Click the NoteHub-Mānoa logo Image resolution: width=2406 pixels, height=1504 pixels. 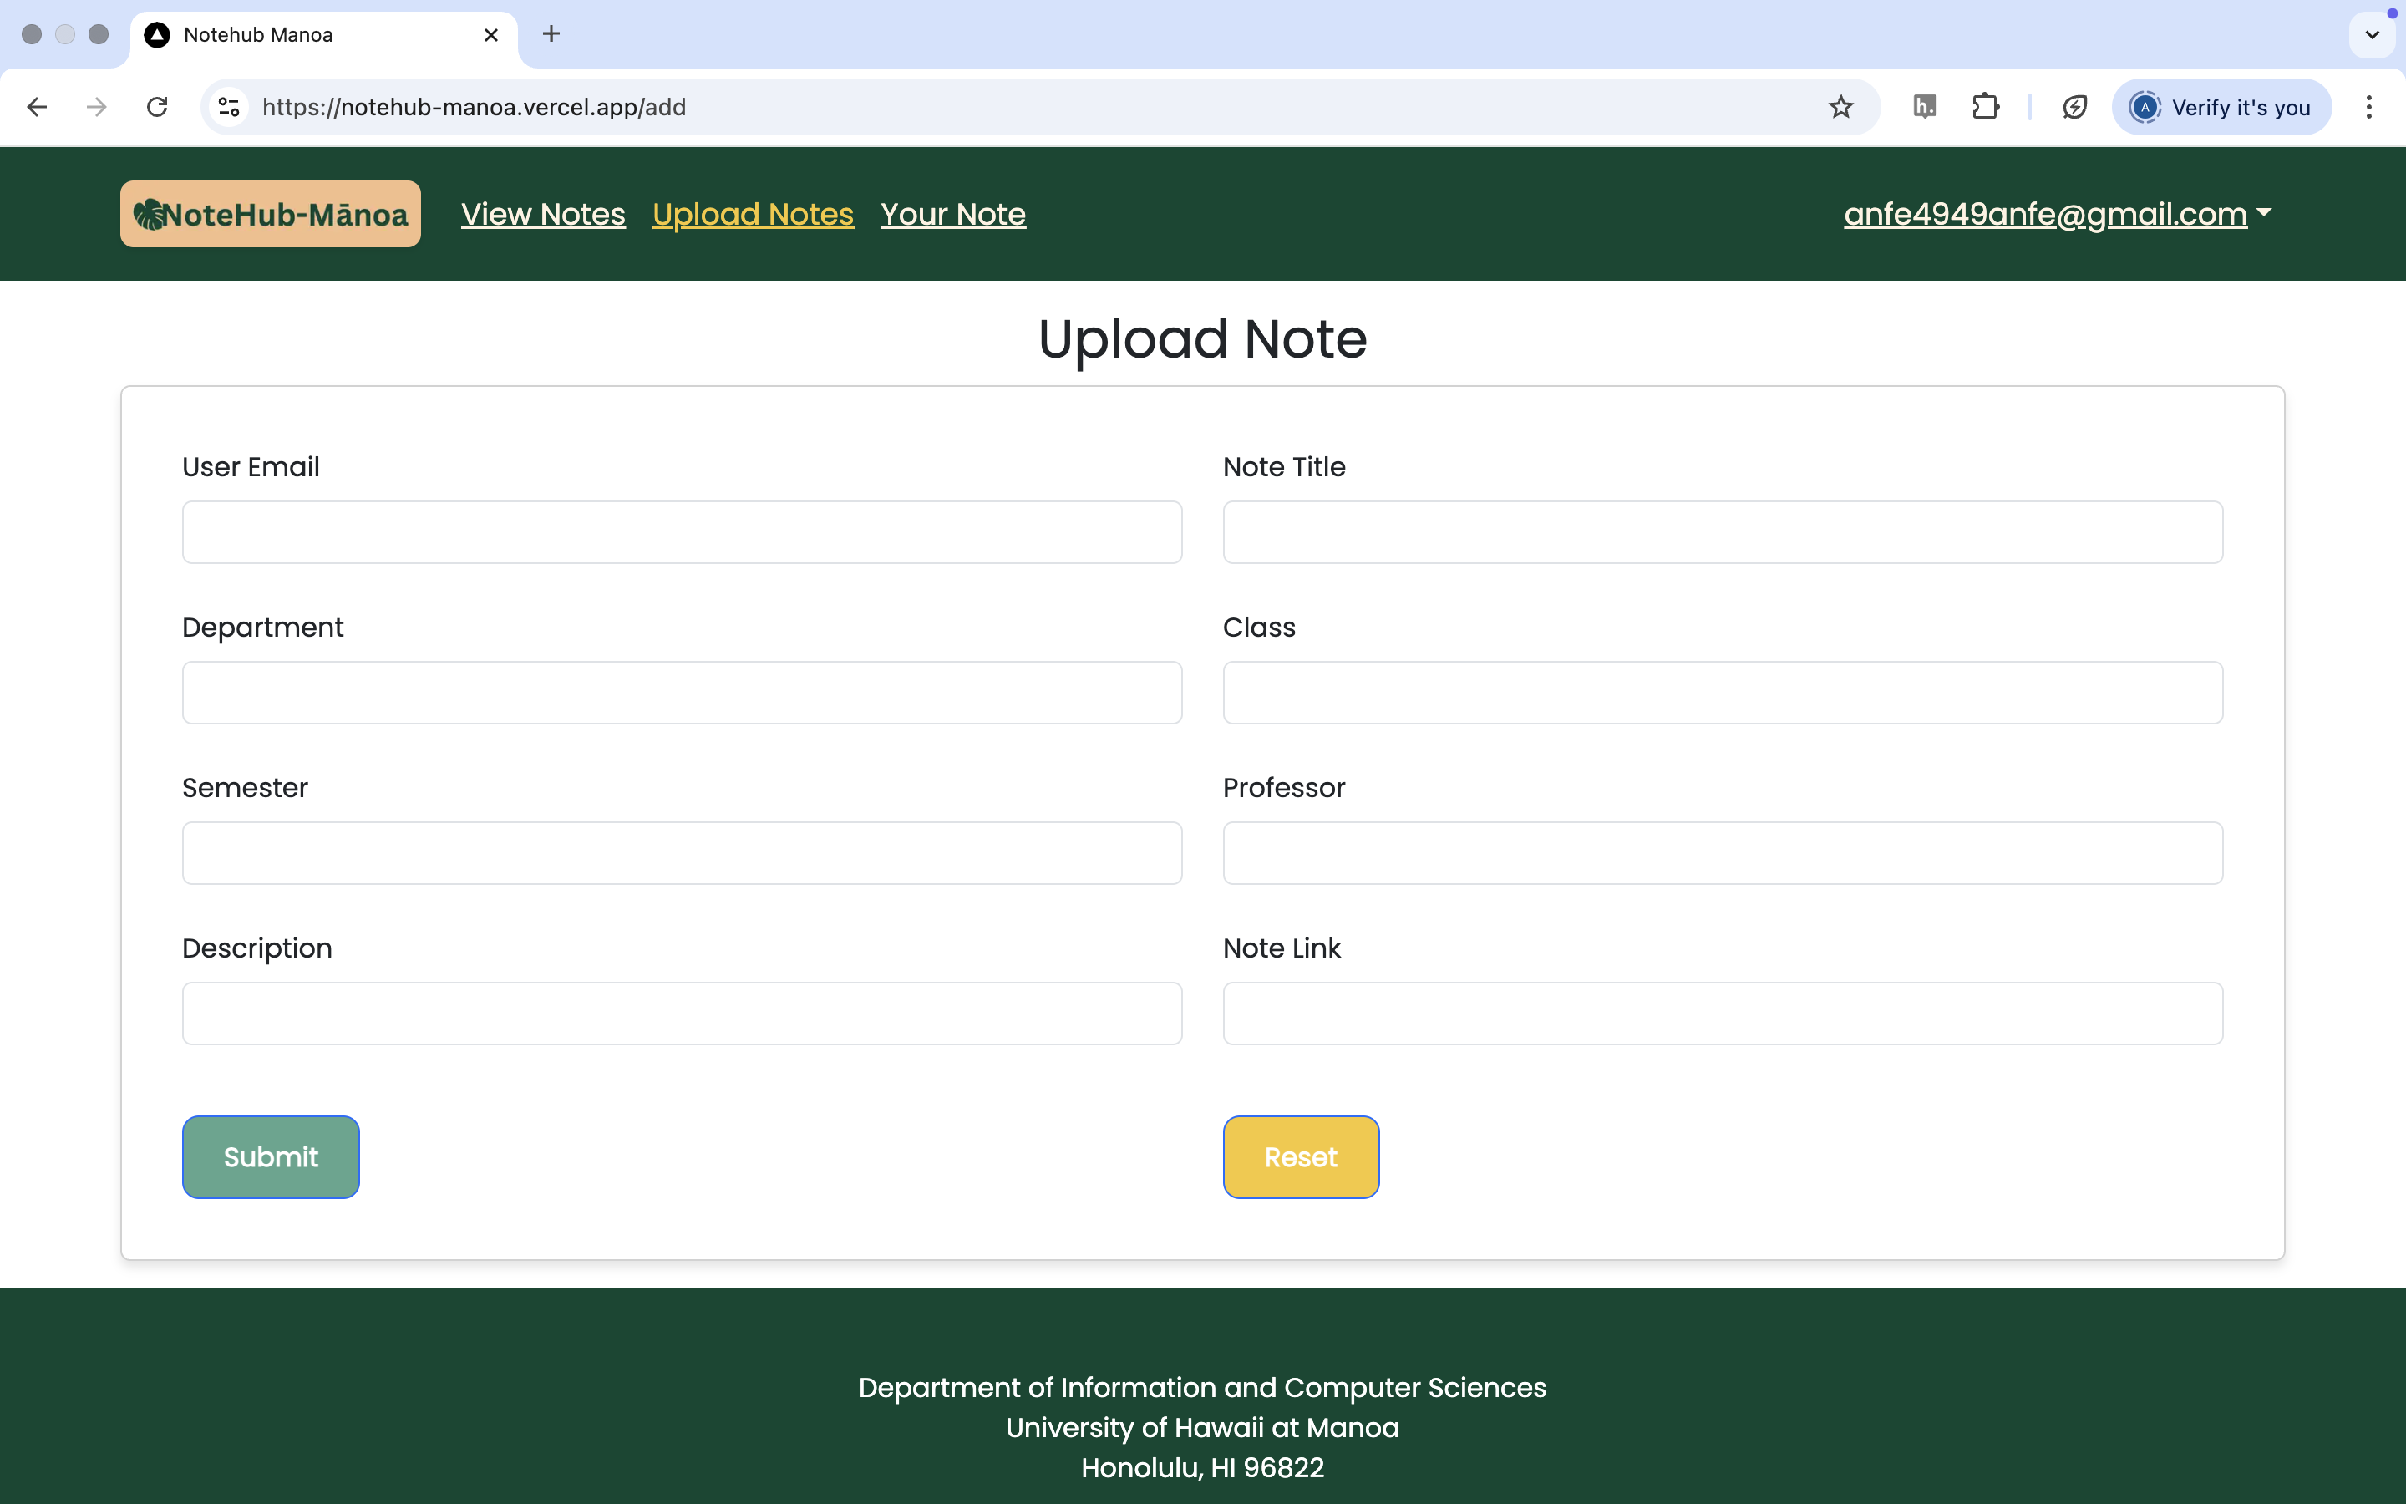click(271, 214)
